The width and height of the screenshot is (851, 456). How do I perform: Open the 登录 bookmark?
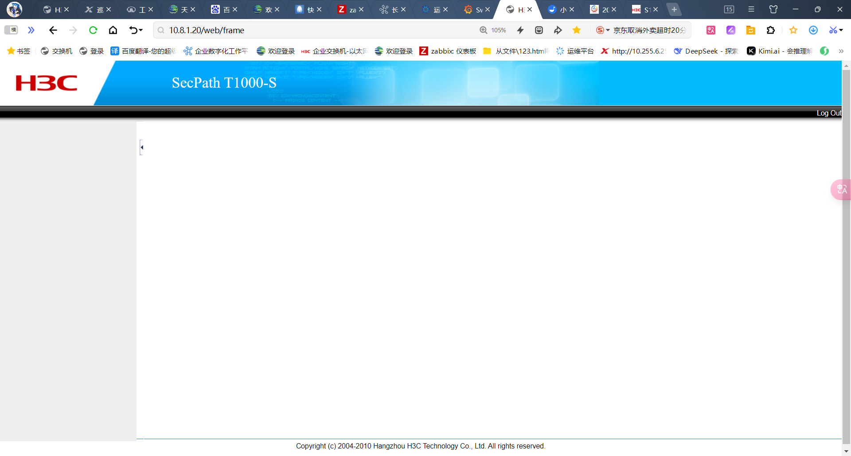(91, 51)
